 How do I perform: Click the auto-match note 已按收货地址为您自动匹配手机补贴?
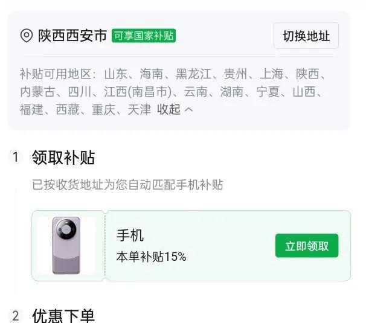click(127, 185)
